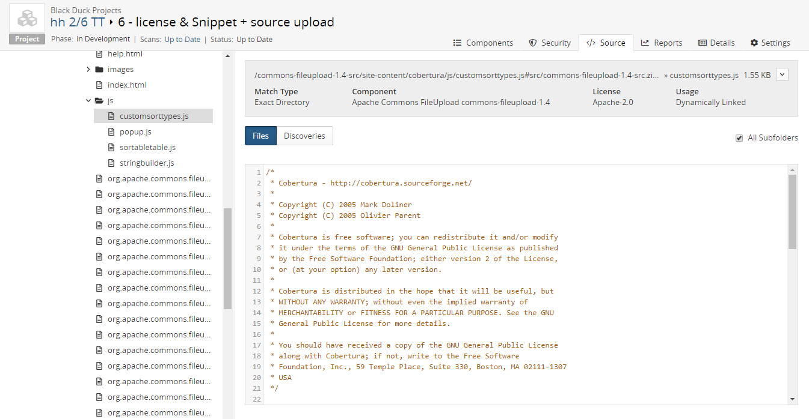Expand the images folder arrow
809x419 pixels.
[x=89, y=69]
